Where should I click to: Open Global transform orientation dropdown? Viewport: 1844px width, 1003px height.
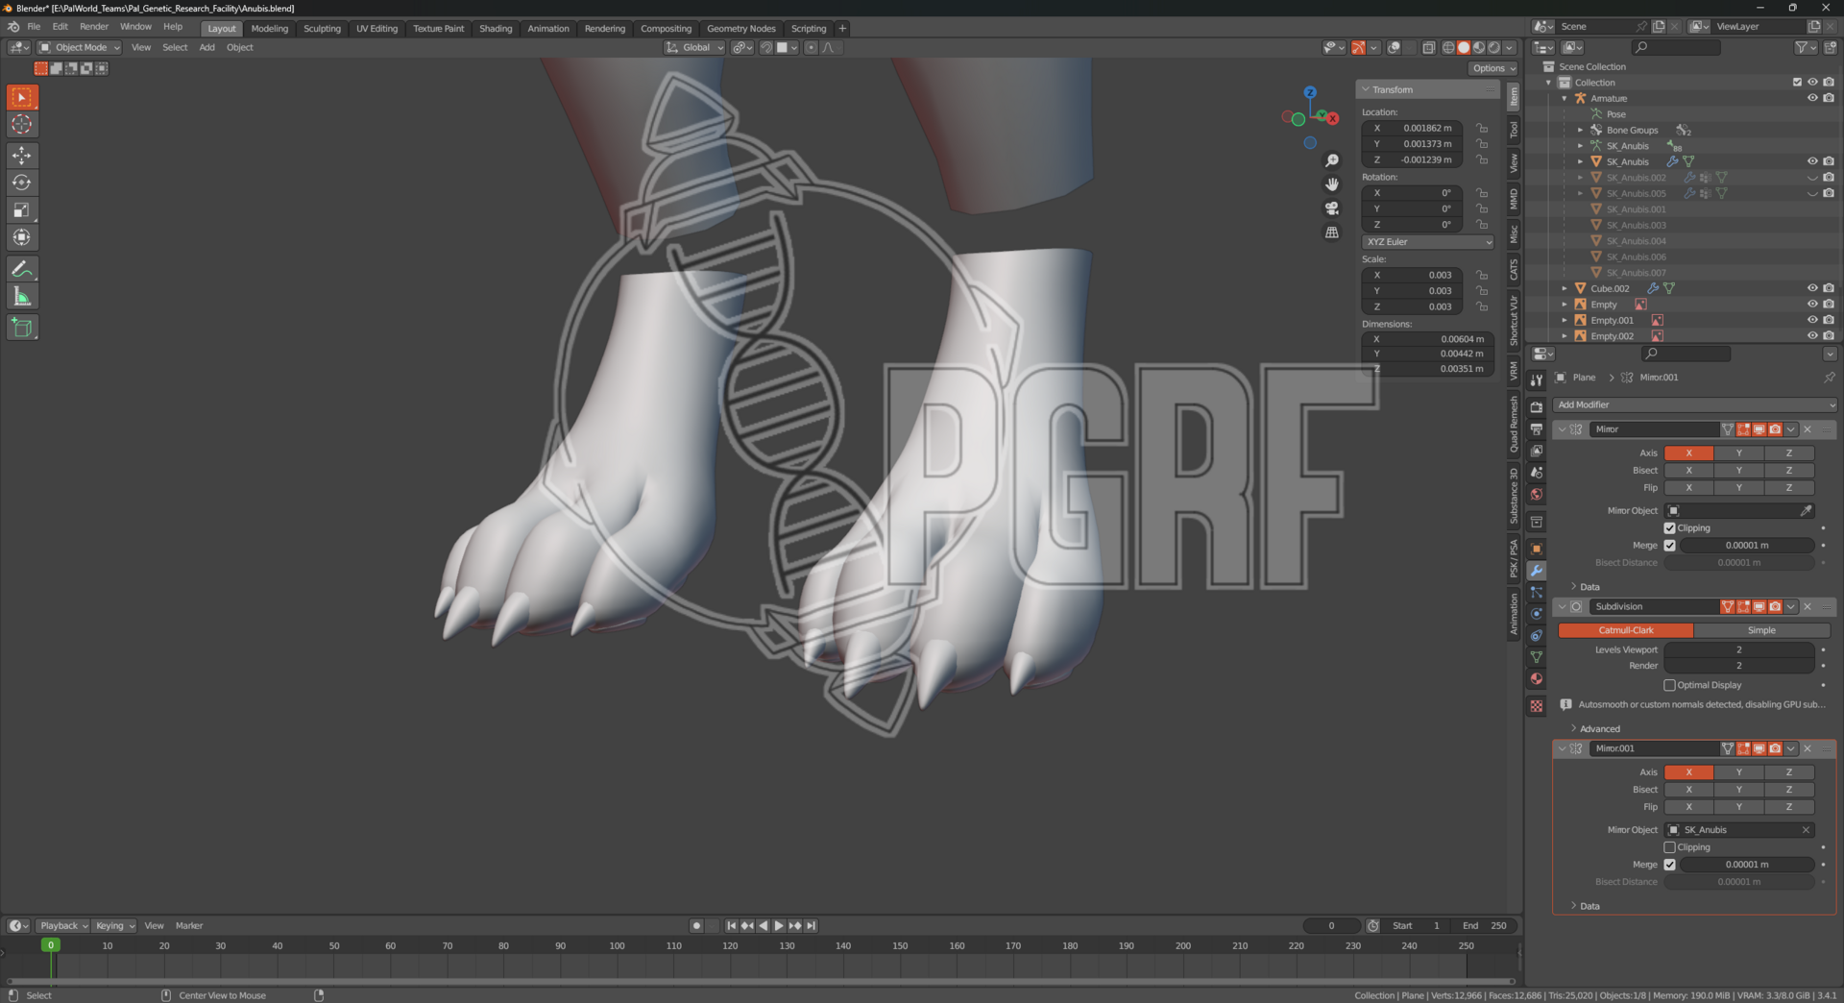[x=694, y=47]
